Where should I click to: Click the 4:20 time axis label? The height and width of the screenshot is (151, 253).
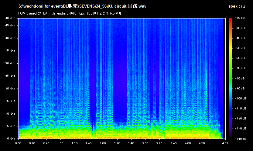point(202,143)
